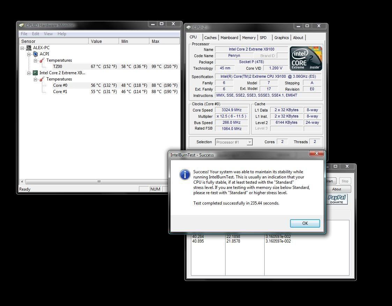The width and height of the screenshot is (392, 306).
Task: Switch to the Memory tab in CPU-Z
Action: [249, 38]
